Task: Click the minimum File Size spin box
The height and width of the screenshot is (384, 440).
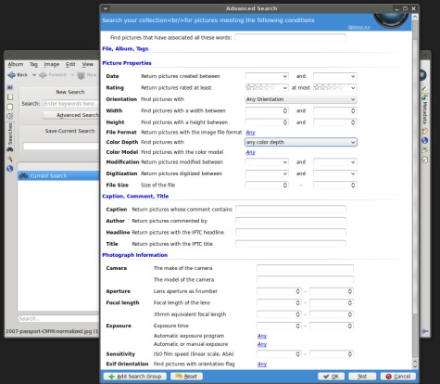Action: tap(267, 186)
